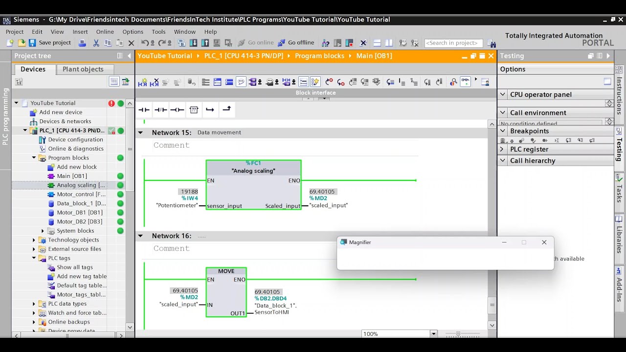Open the favorites star icon in editor toolbar
Screen dimensions: 626x352
pyautogui.click(x=315, y=82)
